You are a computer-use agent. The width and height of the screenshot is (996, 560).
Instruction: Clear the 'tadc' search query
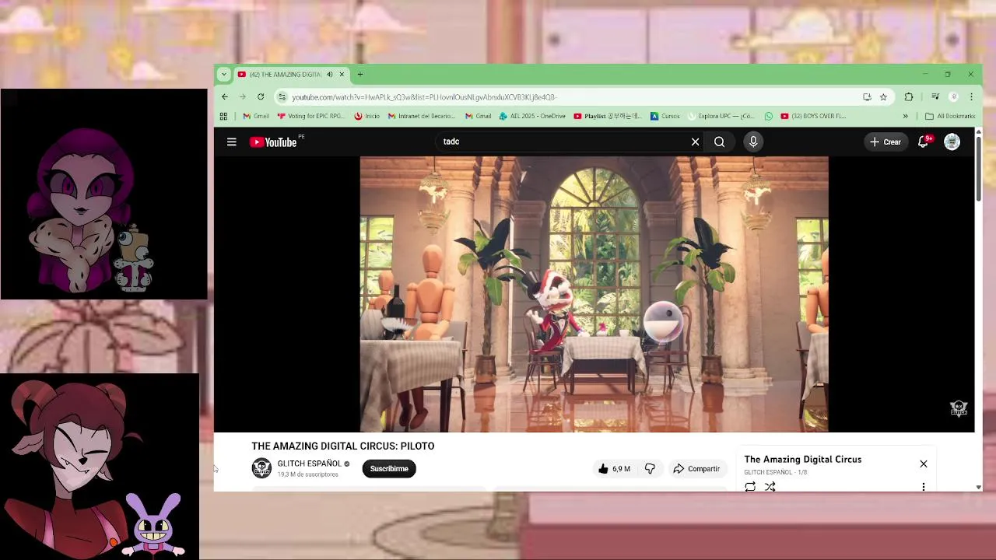click(x=695, y=142)
